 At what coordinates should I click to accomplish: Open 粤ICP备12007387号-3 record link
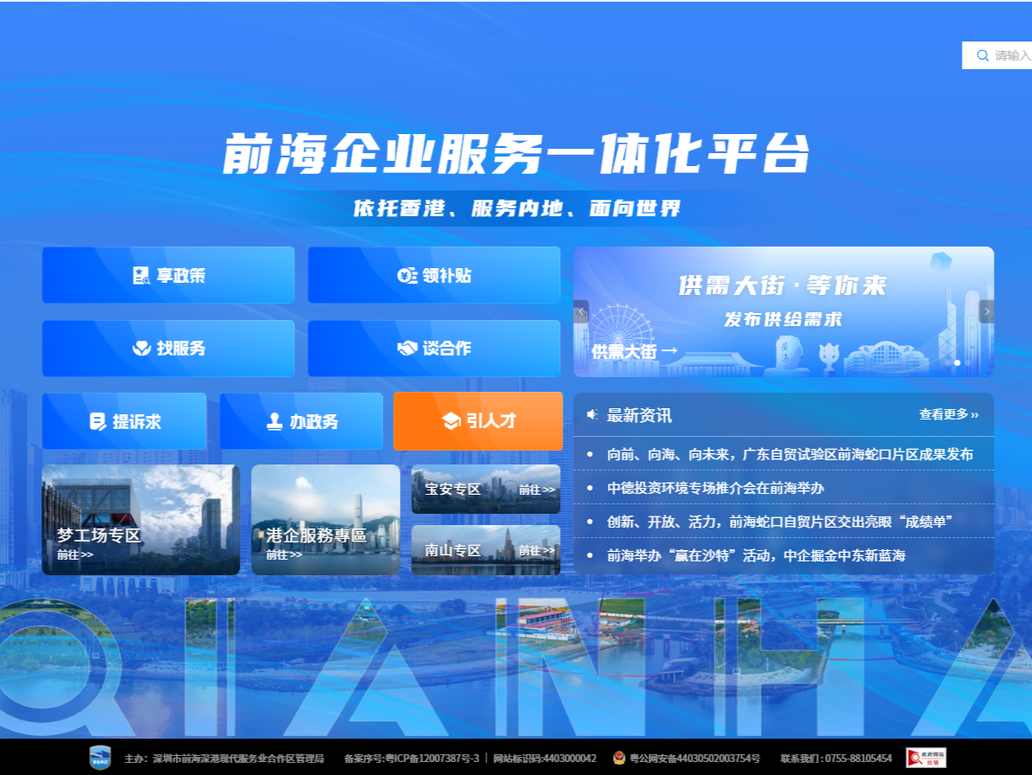coord(411,759)
